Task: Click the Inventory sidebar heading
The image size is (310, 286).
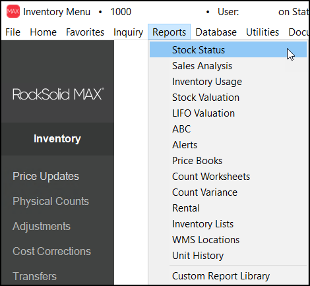Action: pos(57,139)
